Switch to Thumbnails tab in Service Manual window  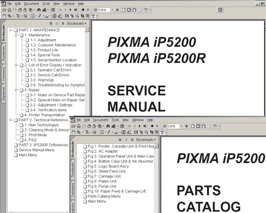[x=4, y=54]
